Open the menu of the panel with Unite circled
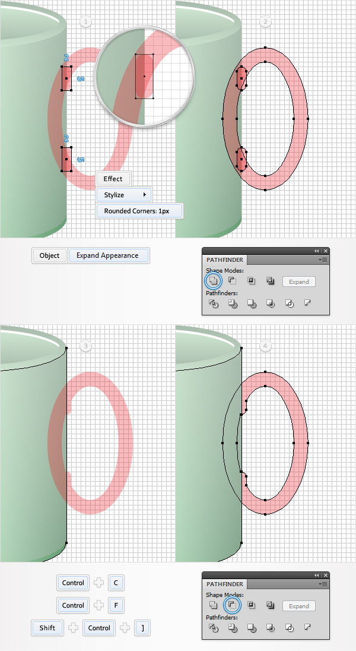 tap(324, 260)
